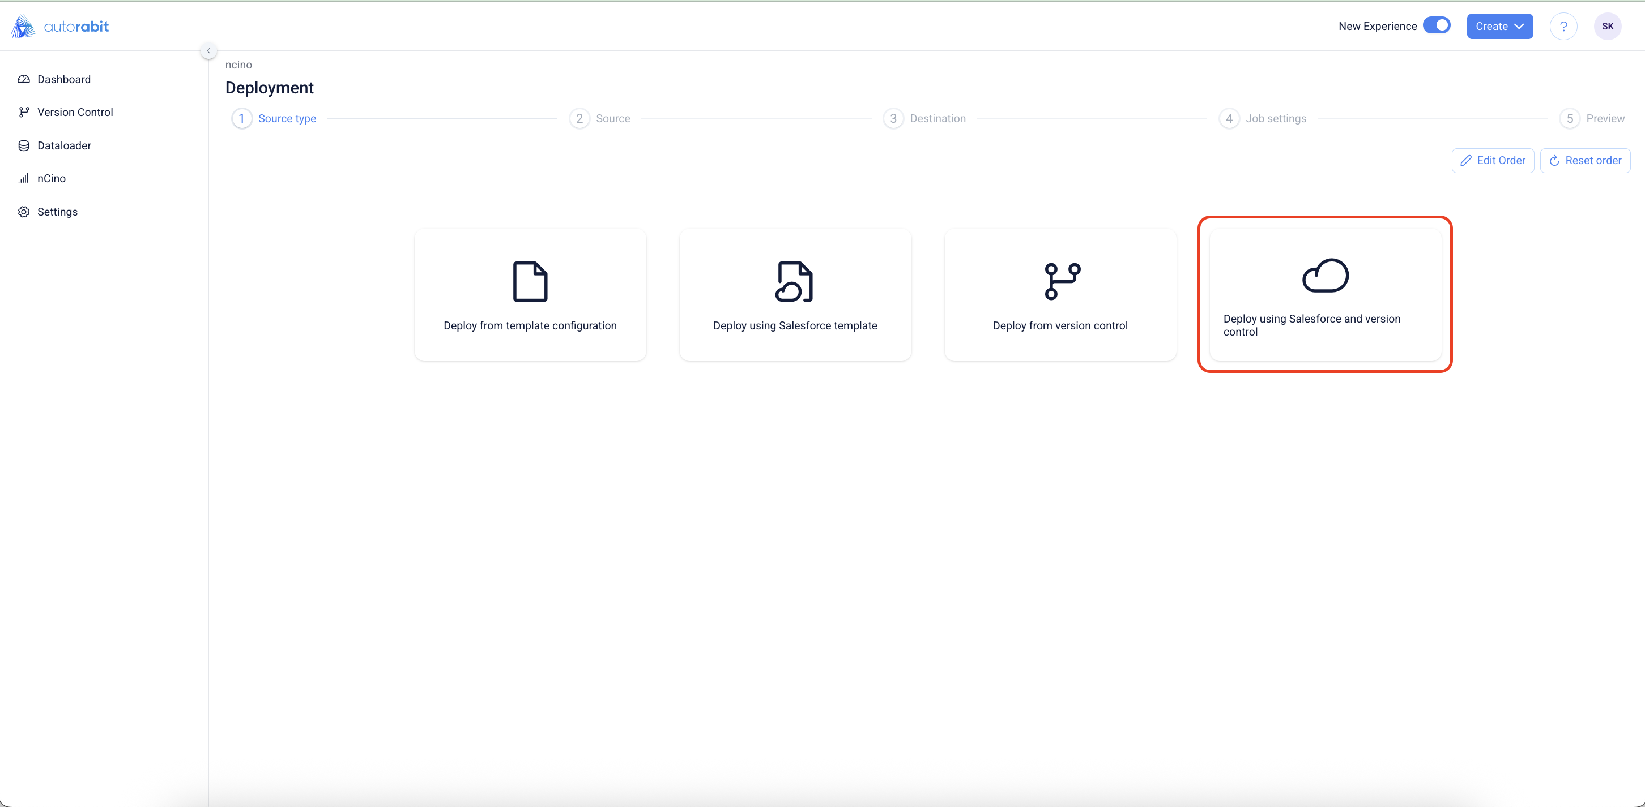
Task: Collapse the left sidebar with chevron
Action: point(208,50)
